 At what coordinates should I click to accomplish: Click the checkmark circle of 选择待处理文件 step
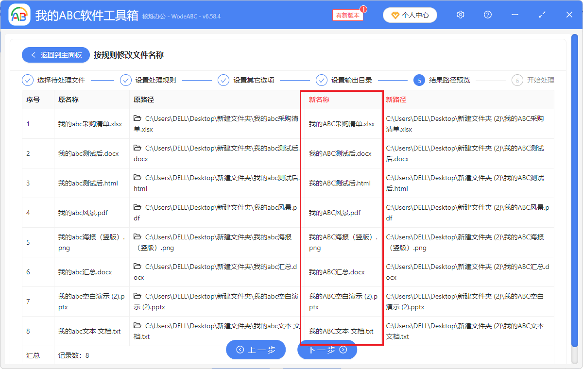tap(28, 80)
